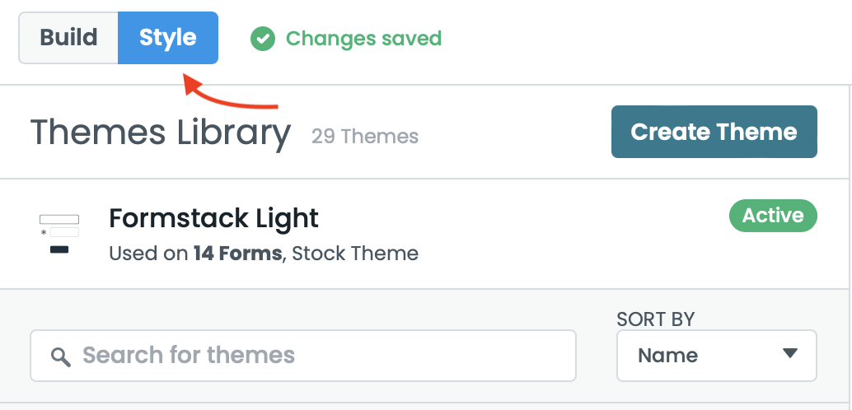The width and height of the screenshot is (852, 410).
Task: Click the bold 14 Forms text
Action: tap(237, 254)
